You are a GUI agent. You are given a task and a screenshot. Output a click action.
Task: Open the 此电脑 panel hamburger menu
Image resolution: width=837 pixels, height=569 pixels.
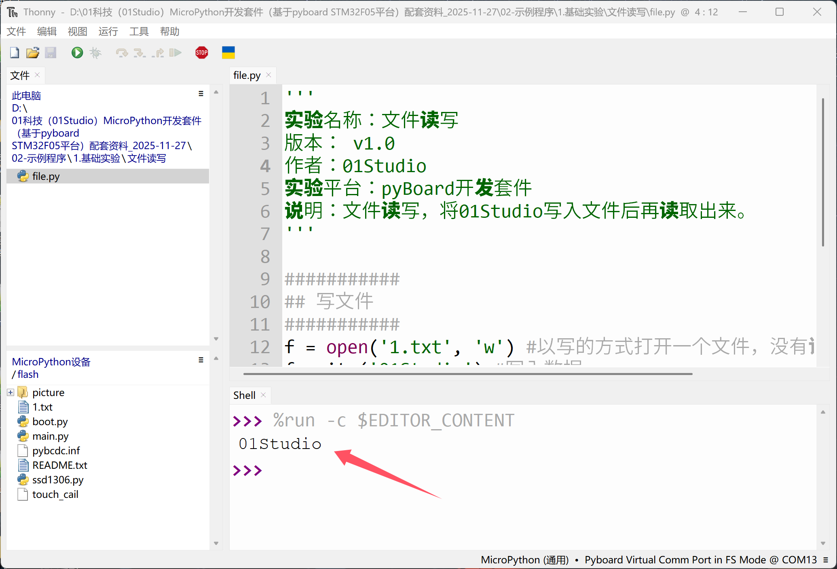click(201, 94)
